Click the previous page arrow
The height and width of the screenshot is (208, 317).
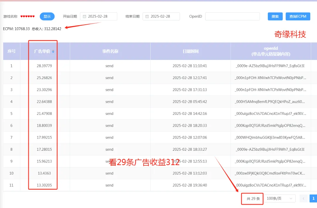click(303, 199)
